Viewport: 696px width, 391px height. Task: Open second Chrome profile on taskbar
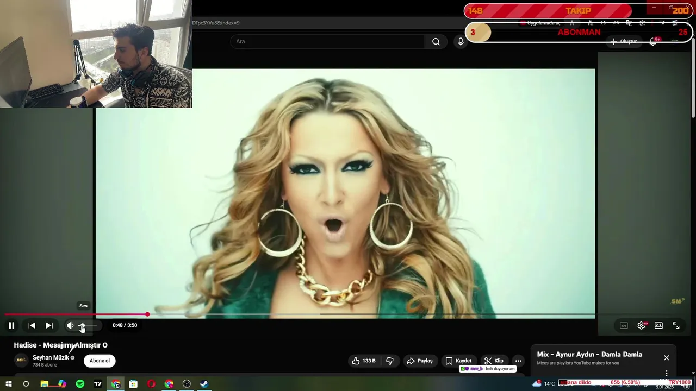[x=169, y=384]
